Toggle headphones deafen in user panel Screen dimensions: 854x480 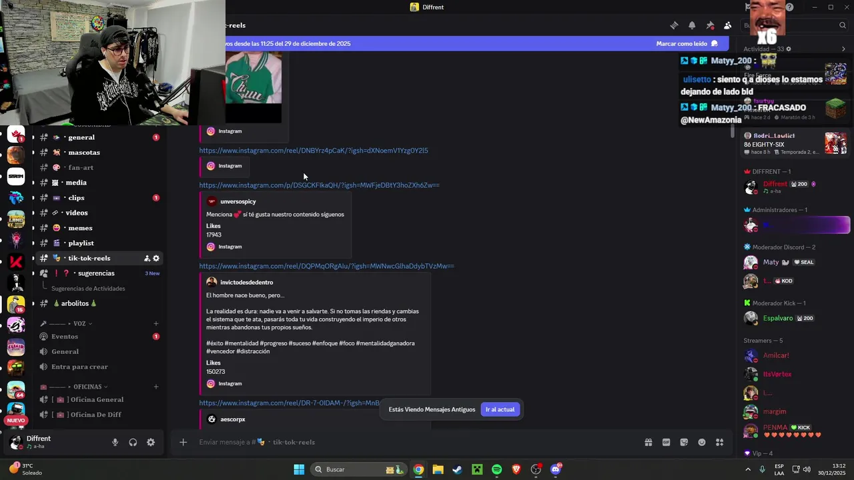(x=133, y=442)
